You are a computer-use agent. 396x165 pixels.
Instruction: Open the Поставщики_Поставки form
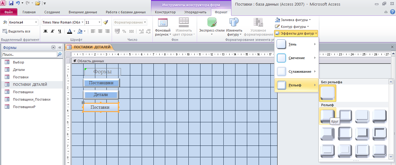[x=32, y=99]
